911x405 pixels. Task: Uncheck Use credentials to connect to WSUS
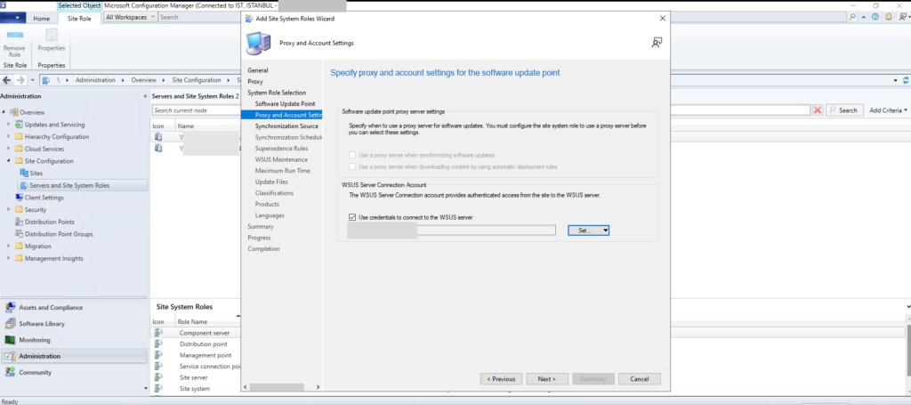point(352,217)
